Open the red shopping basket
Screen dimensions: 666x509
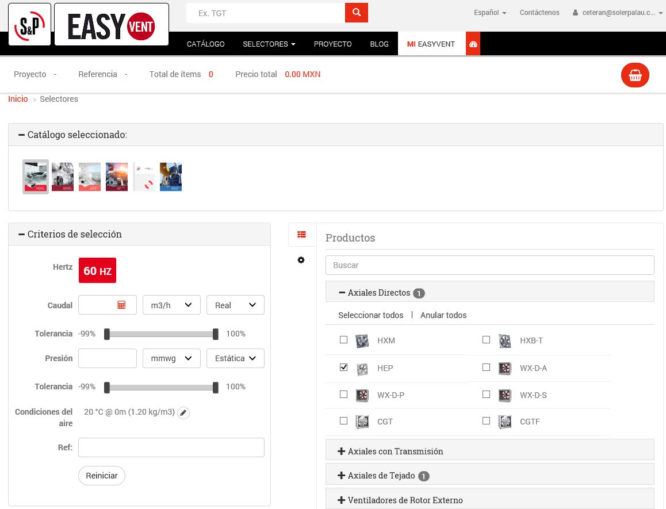tap(635, 75)
